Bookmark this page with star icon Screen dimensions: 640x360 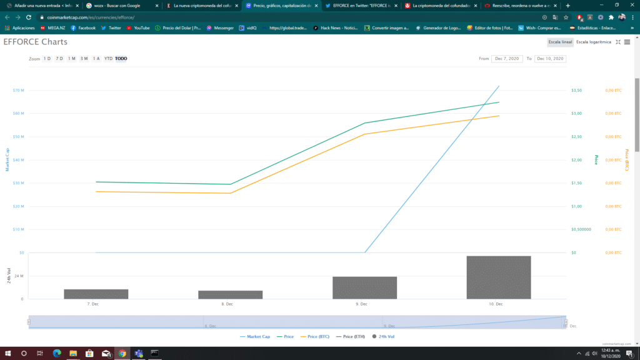pyautogui.click(x=566, y=17)
